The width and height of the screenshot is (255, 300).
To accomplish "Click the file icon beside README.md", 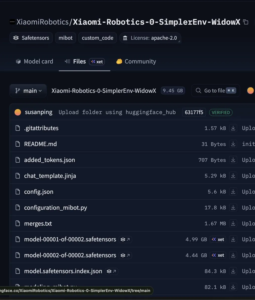I will 18,144.
